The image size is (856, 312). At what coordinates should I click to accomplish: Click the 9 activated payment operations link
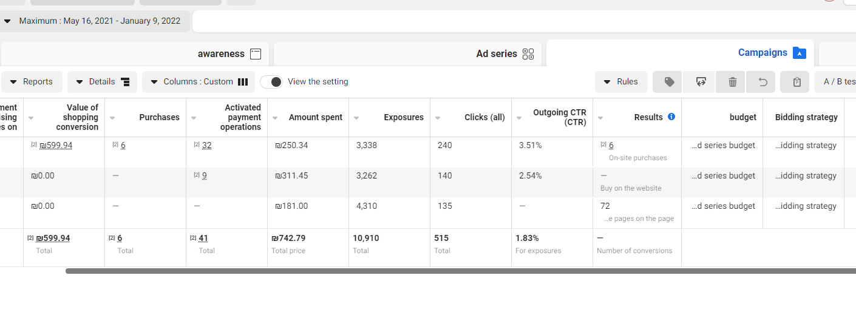pos(205,176)
